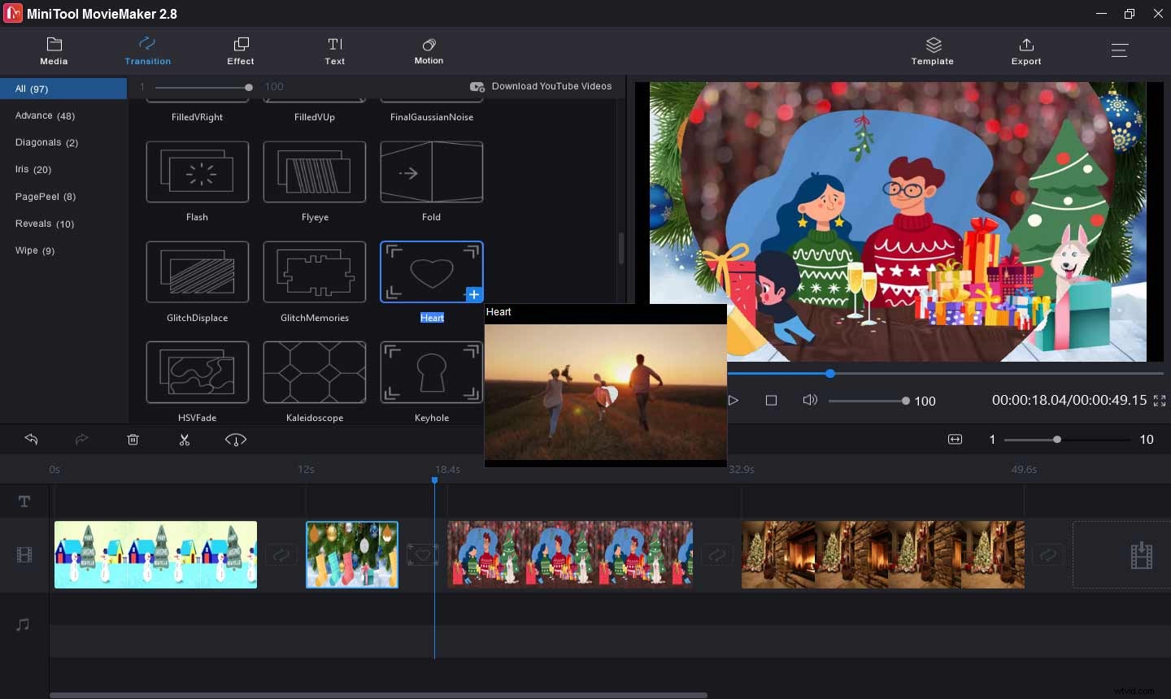Expand the Iris transition category

pos(33,169)
